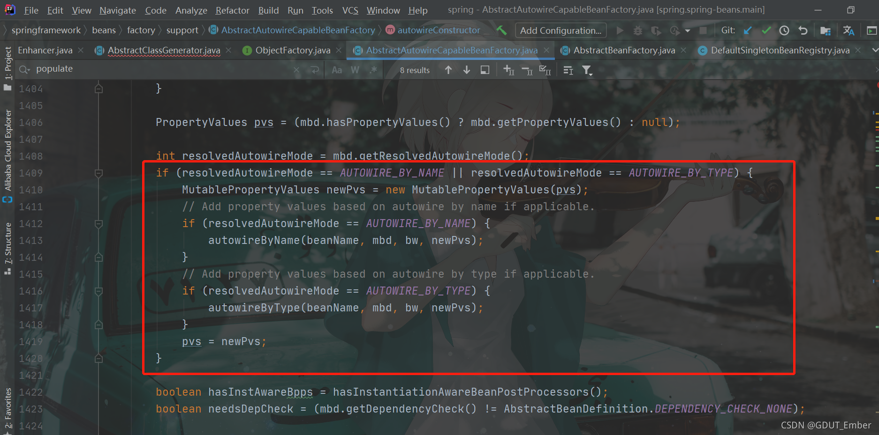Open the Navigate menu
Image resolution: width=879 pixels, height=435 pixels.
click(118, 10)
